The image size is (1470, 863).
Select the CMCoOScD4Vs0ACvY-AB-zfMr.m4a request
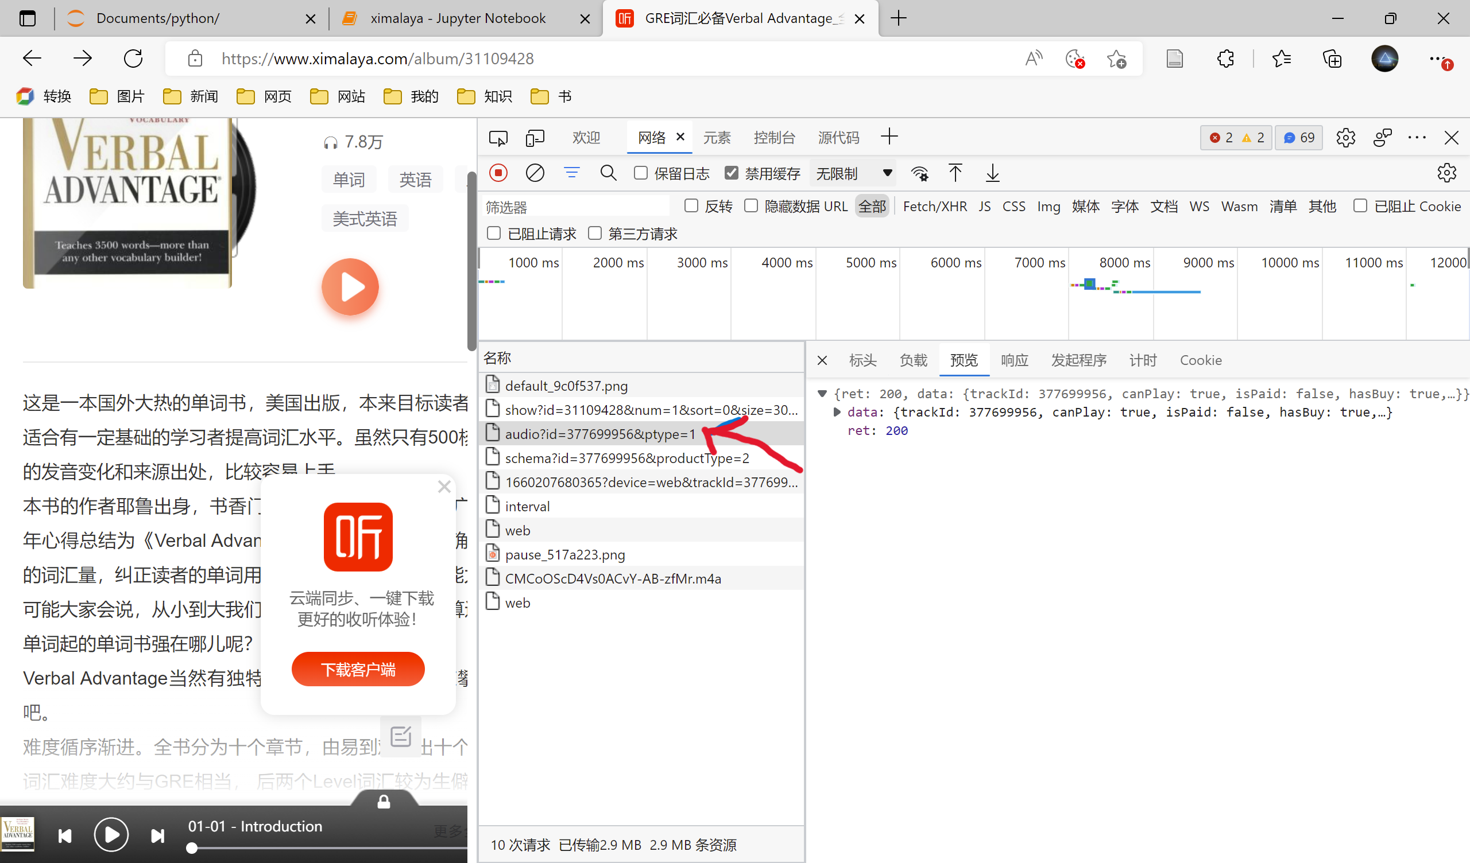(641, 578)
